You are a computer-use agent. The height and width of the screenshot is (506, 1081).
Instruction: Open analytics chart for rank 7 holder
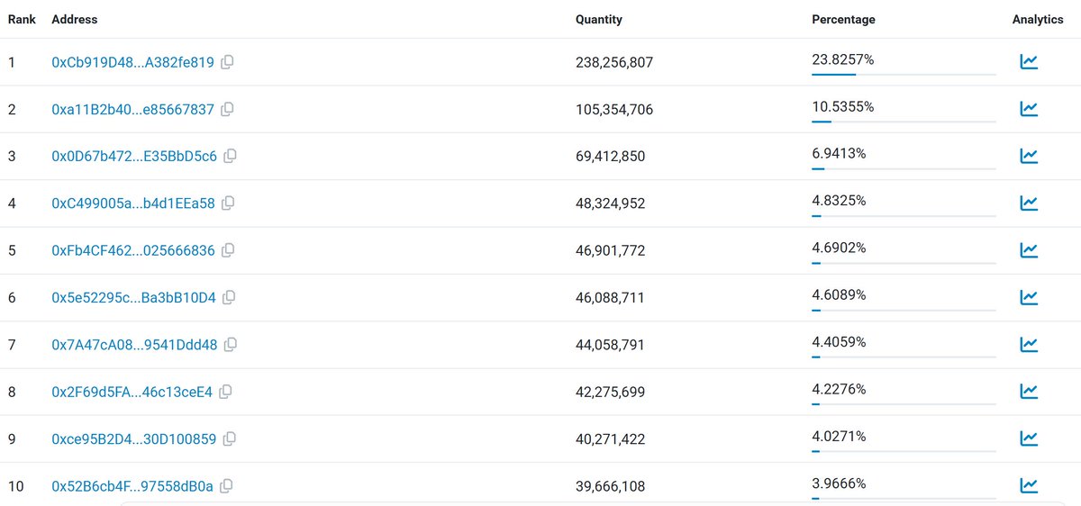click(x=1029, y=344)
